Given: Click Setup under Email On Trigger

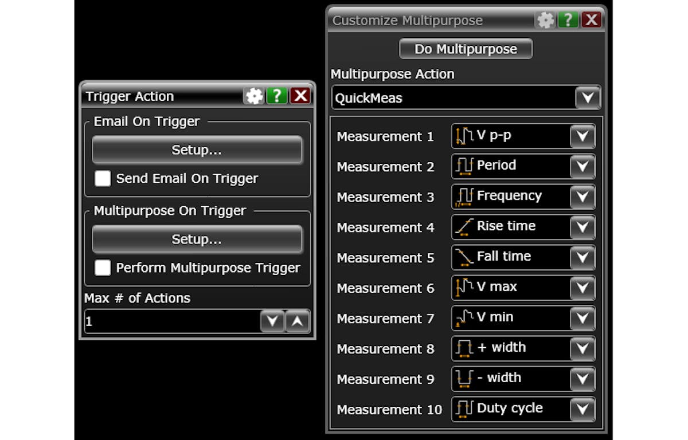Looking at the screenshot, I should [x=197, y=150].
